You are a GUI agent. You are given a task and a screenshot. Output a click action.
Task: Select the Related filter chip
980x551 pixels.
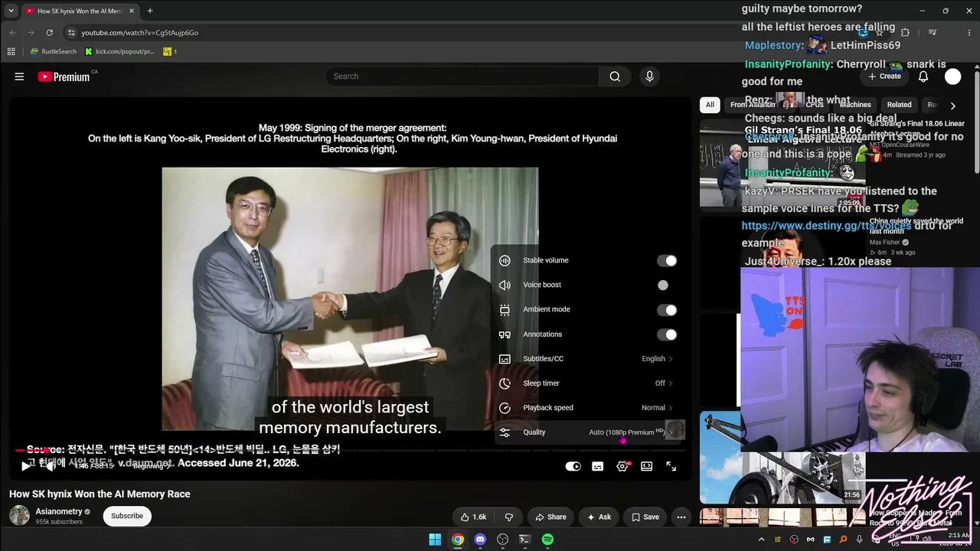(x=899, y=105)
